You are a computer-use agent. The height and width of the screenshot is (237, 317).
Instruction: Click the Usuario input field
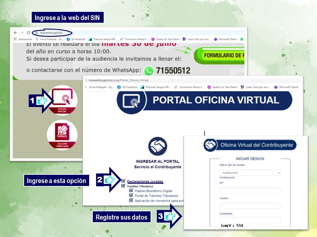coord(250,206)
